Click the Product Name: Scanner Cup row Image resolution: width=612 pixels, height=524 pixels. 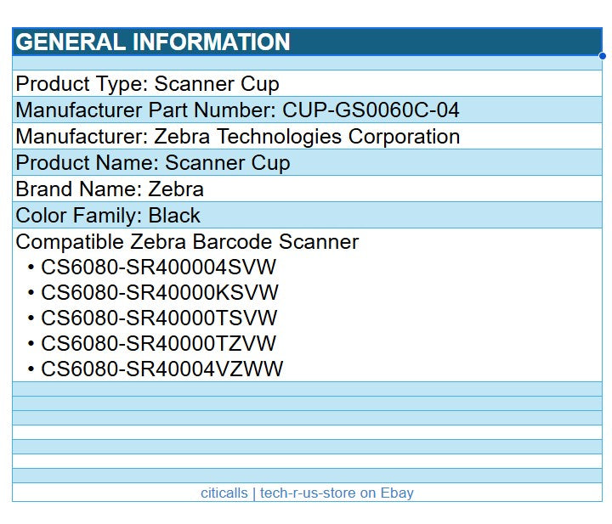click(x=153, y=162)
